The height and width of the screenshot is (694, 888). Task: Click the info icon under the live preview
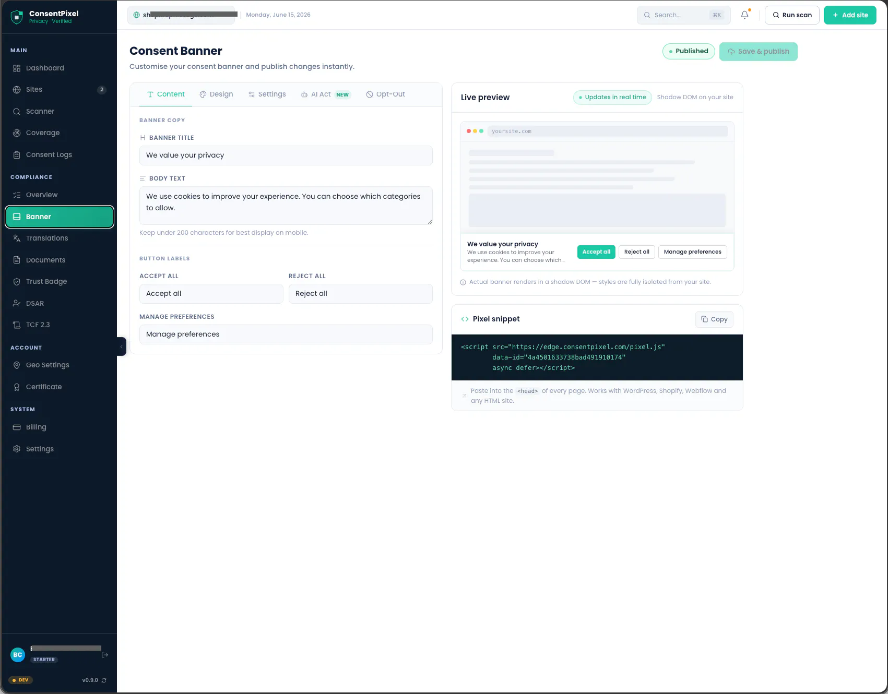pyautogui.click(x=463, y=282)
